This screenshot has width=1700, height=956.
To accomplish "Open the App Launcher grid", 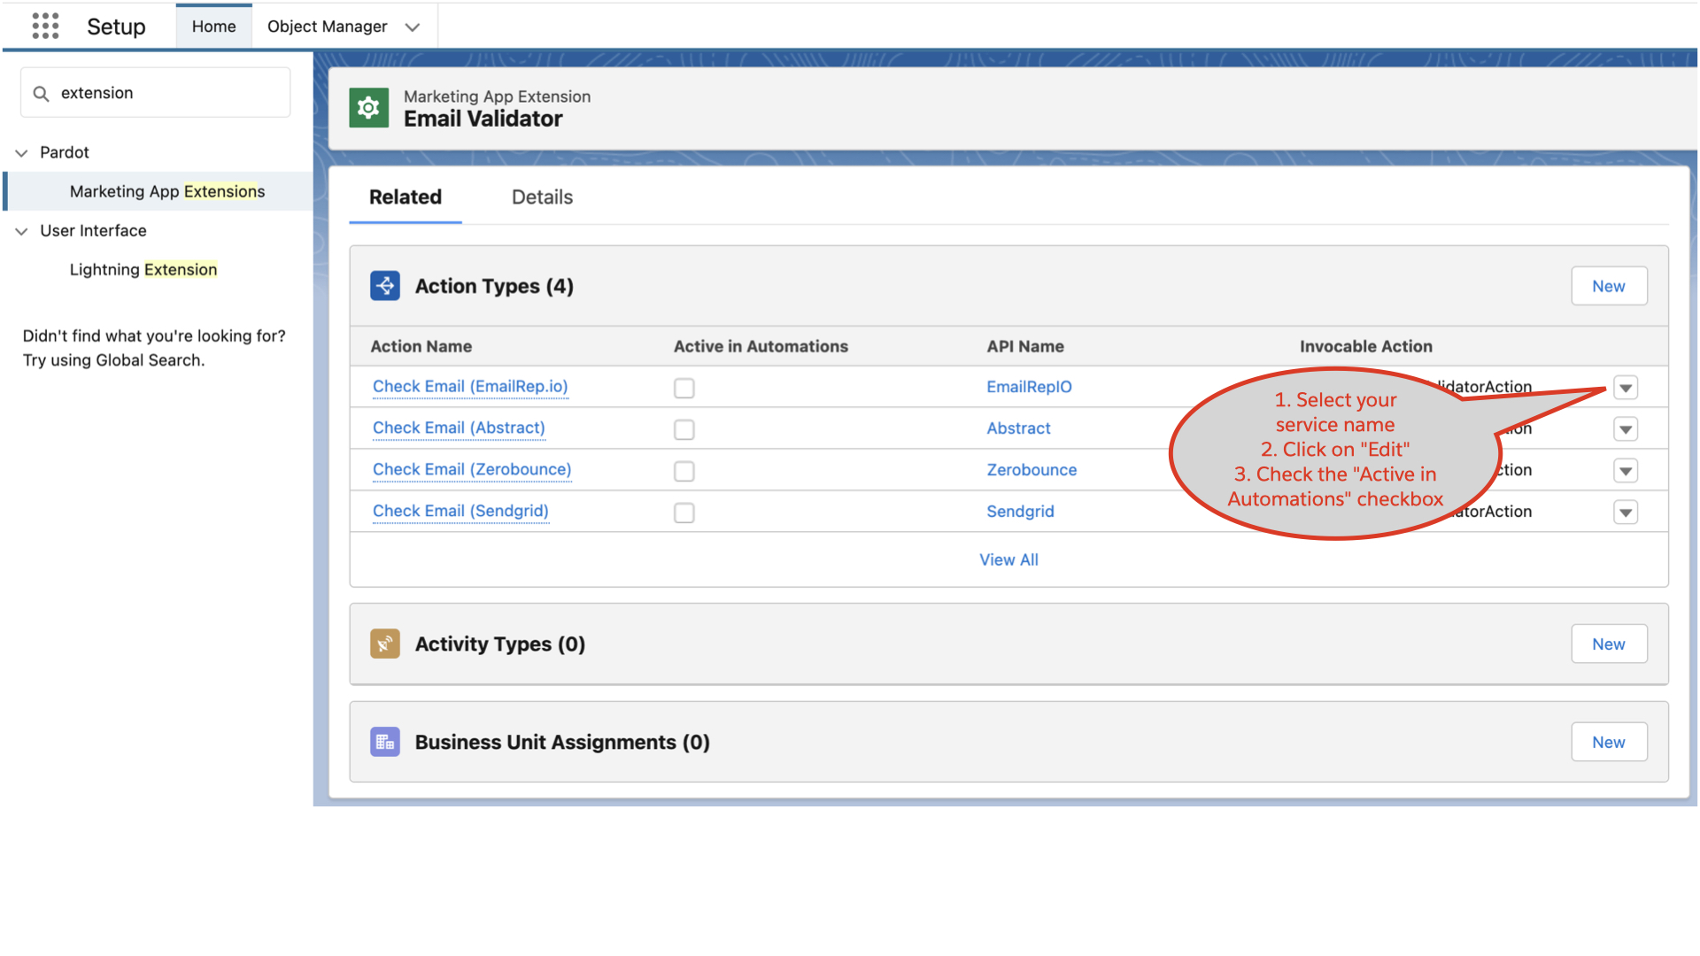I will [44, 26].
